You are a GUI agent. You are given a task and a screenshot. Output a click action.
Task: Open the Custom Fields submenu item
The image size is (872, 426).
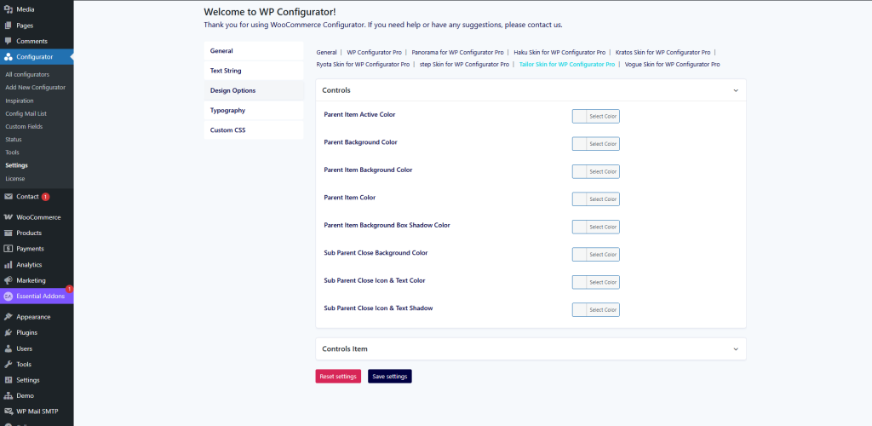pos(24,126)
